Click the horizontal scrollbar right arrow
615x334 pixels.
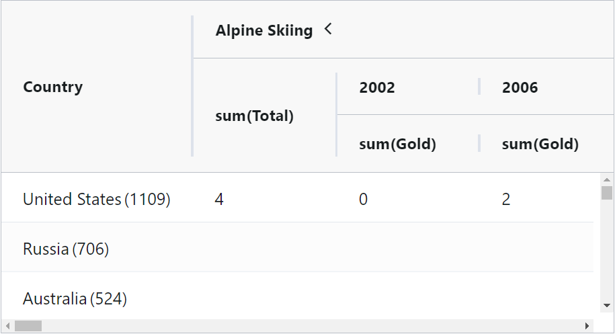587,326
